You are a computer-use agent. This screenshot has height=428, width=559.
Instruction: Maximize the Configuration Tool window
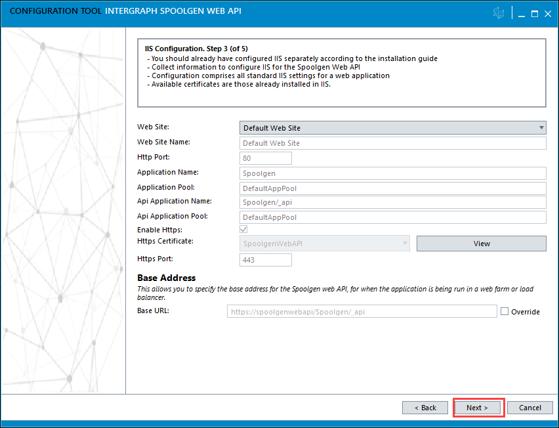534,14
